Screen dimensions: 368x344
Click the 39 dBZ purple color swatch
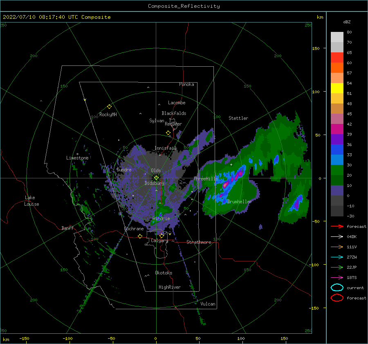[337, 139]
